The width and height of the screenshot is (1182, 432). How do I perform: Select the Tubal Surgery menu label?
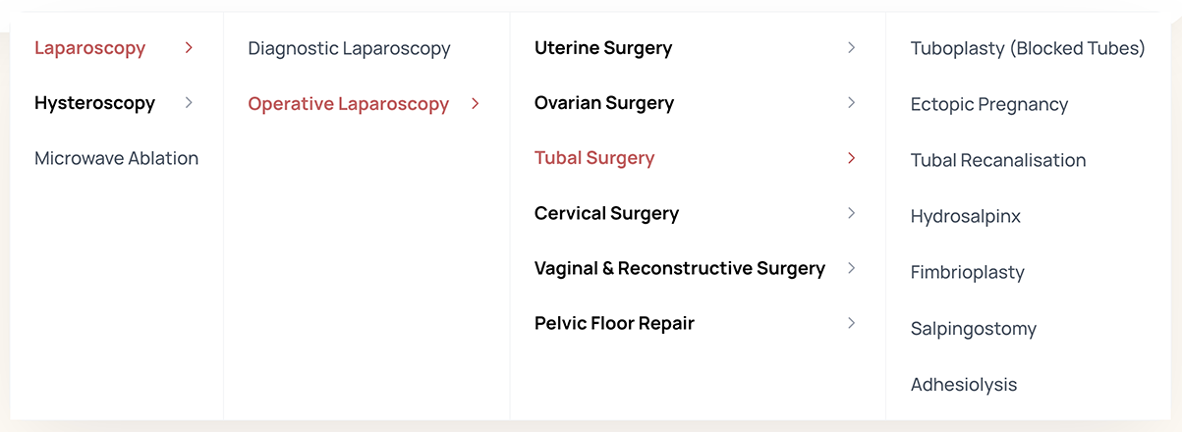(594, 158)
